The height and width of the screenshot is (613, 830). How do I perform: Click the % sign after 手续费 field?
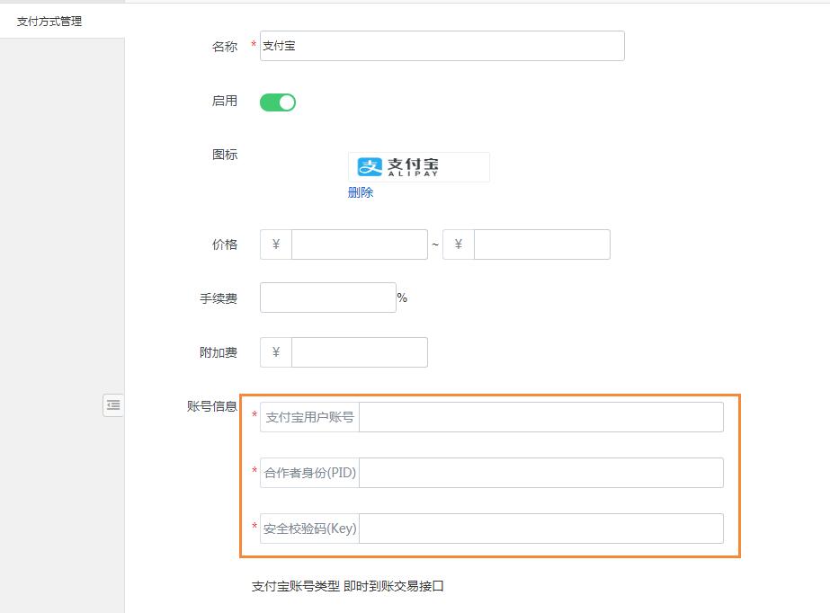402,298
